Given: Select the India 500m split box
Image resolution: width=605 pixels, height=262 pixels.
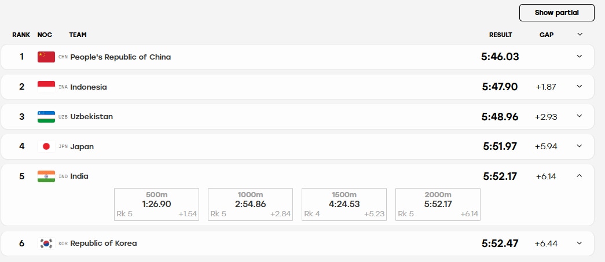Looking at the screenshot, I should [157, 204].
